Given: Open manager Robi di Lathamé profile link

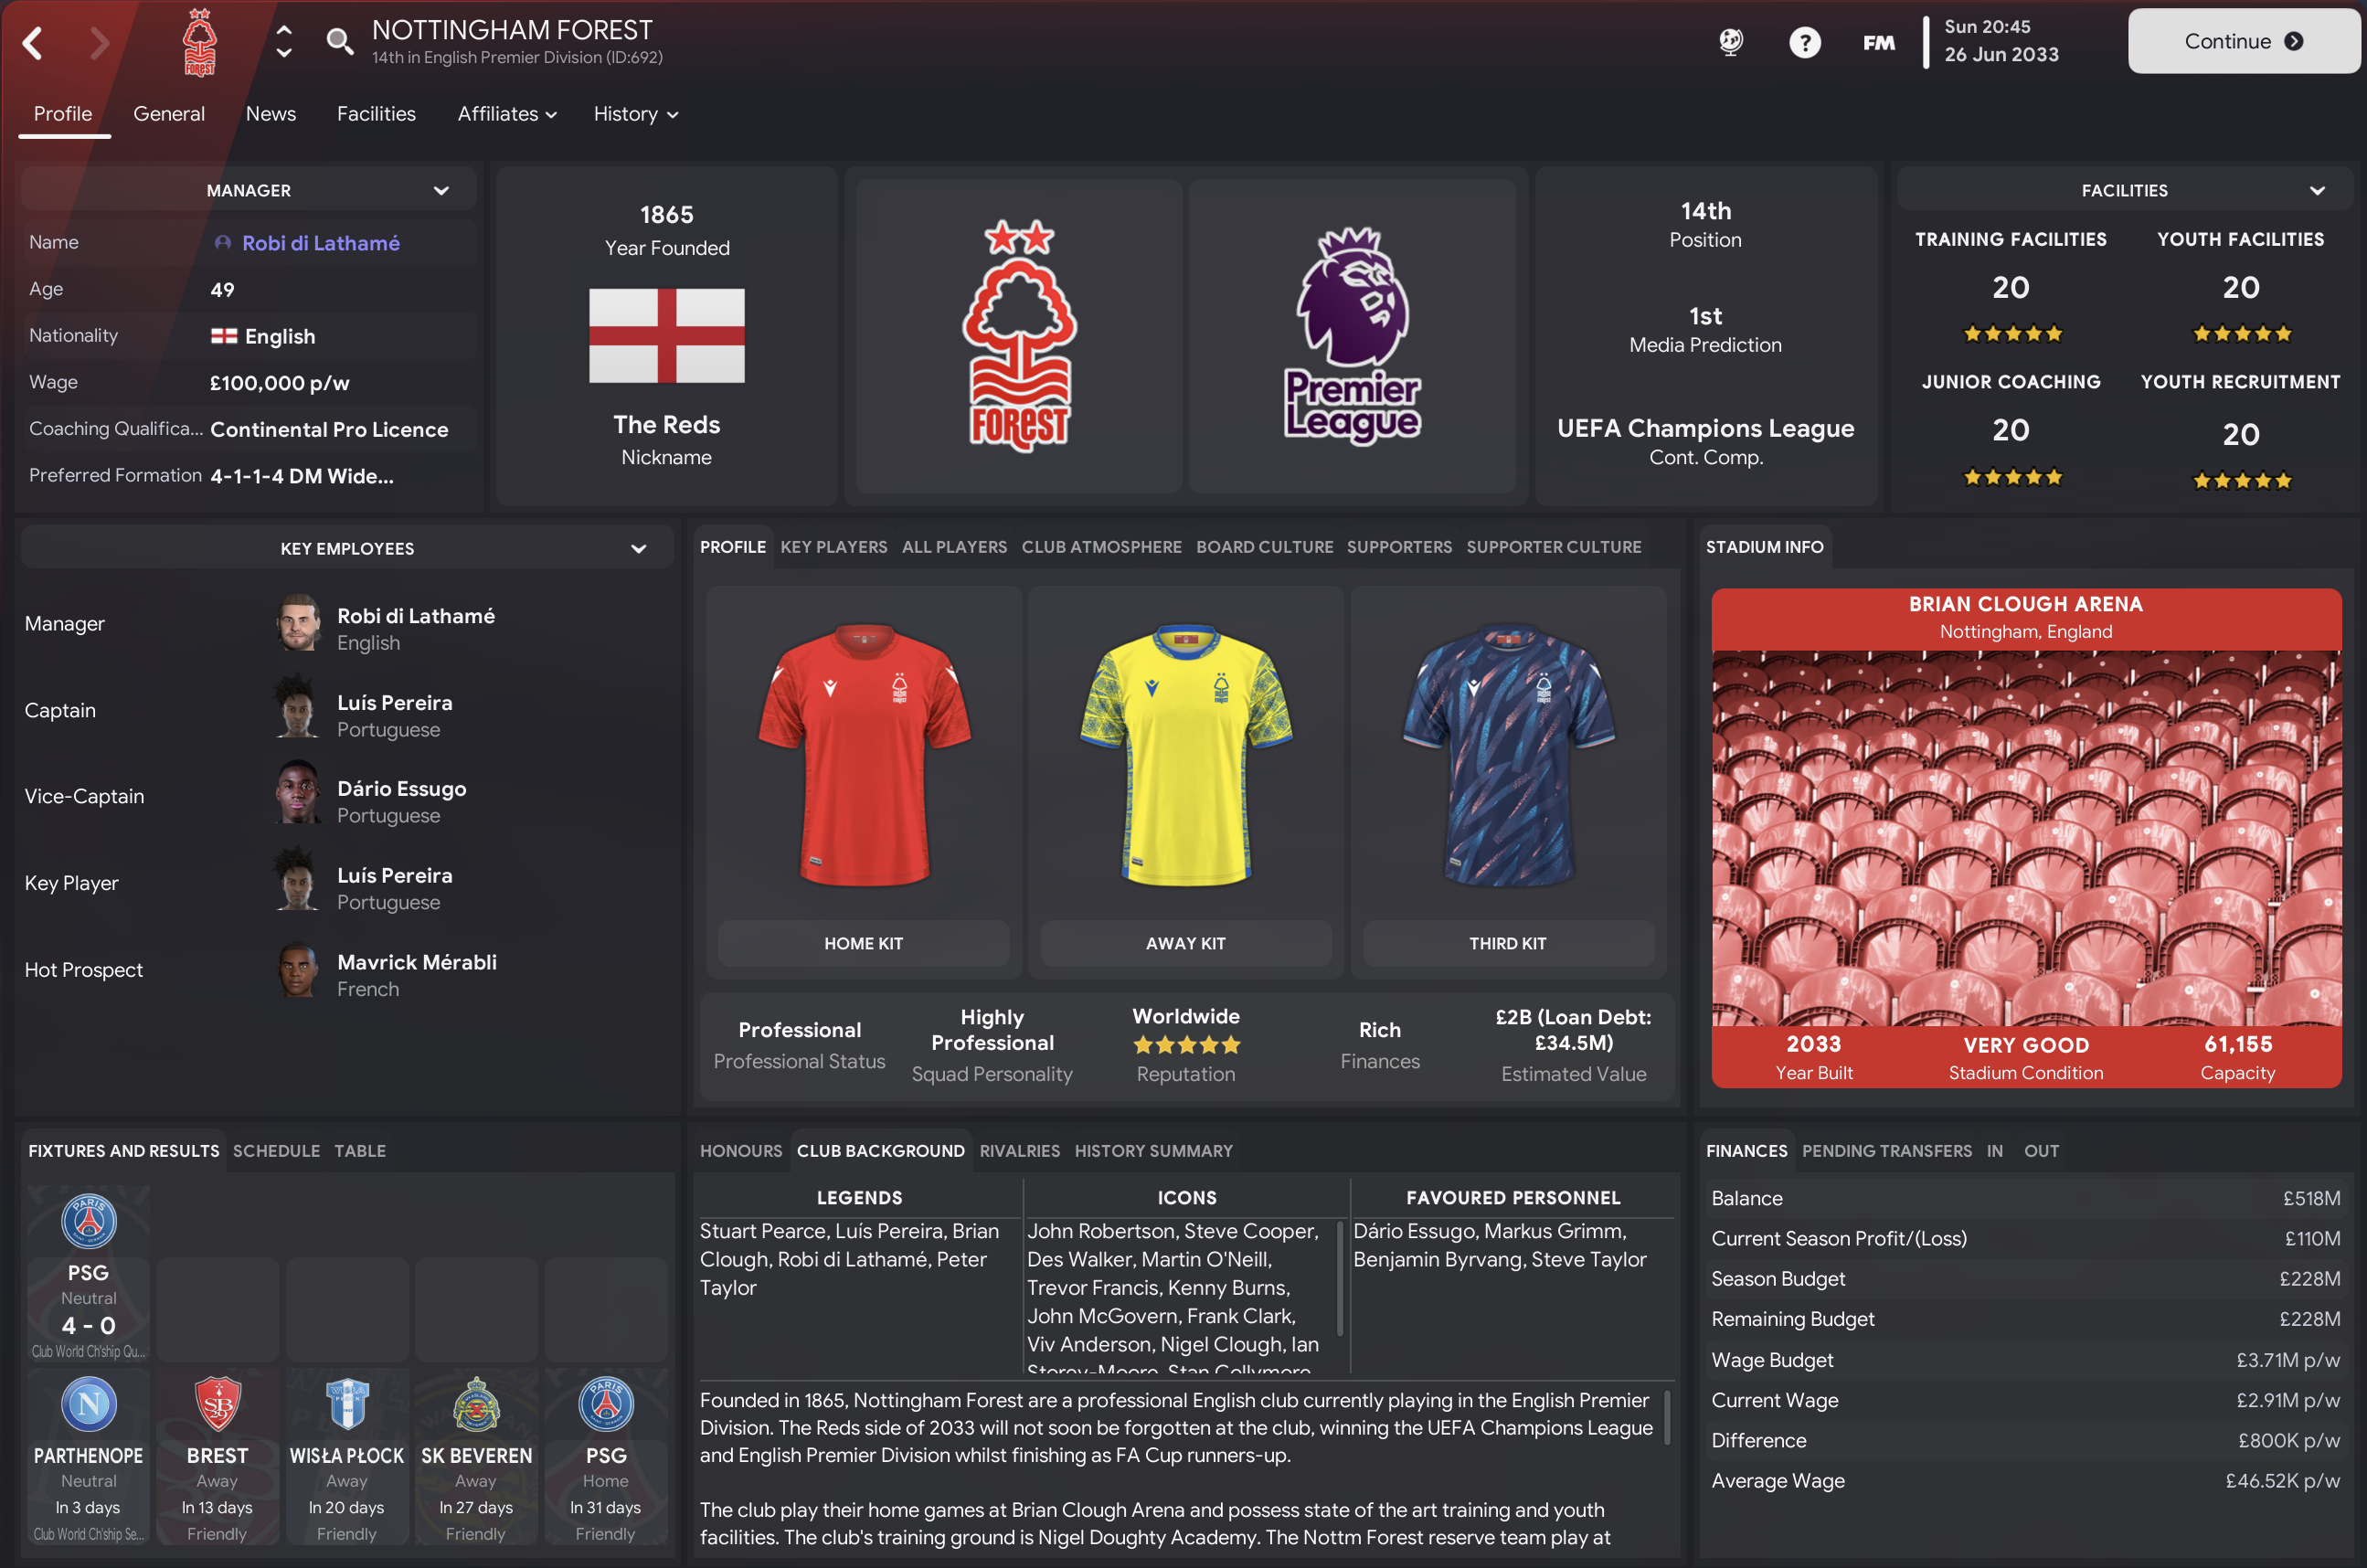Looking at the screenshot, I should (x=320, y=243).
